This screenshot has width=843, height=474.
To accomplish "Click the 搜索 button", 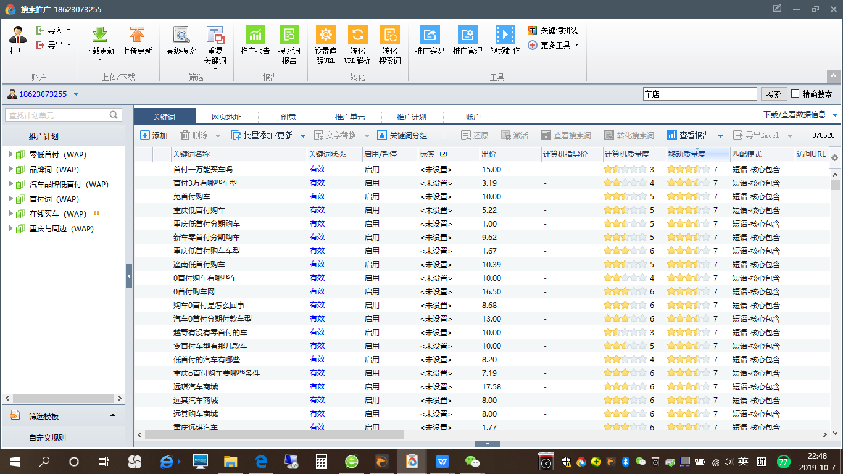I will 773,94.
